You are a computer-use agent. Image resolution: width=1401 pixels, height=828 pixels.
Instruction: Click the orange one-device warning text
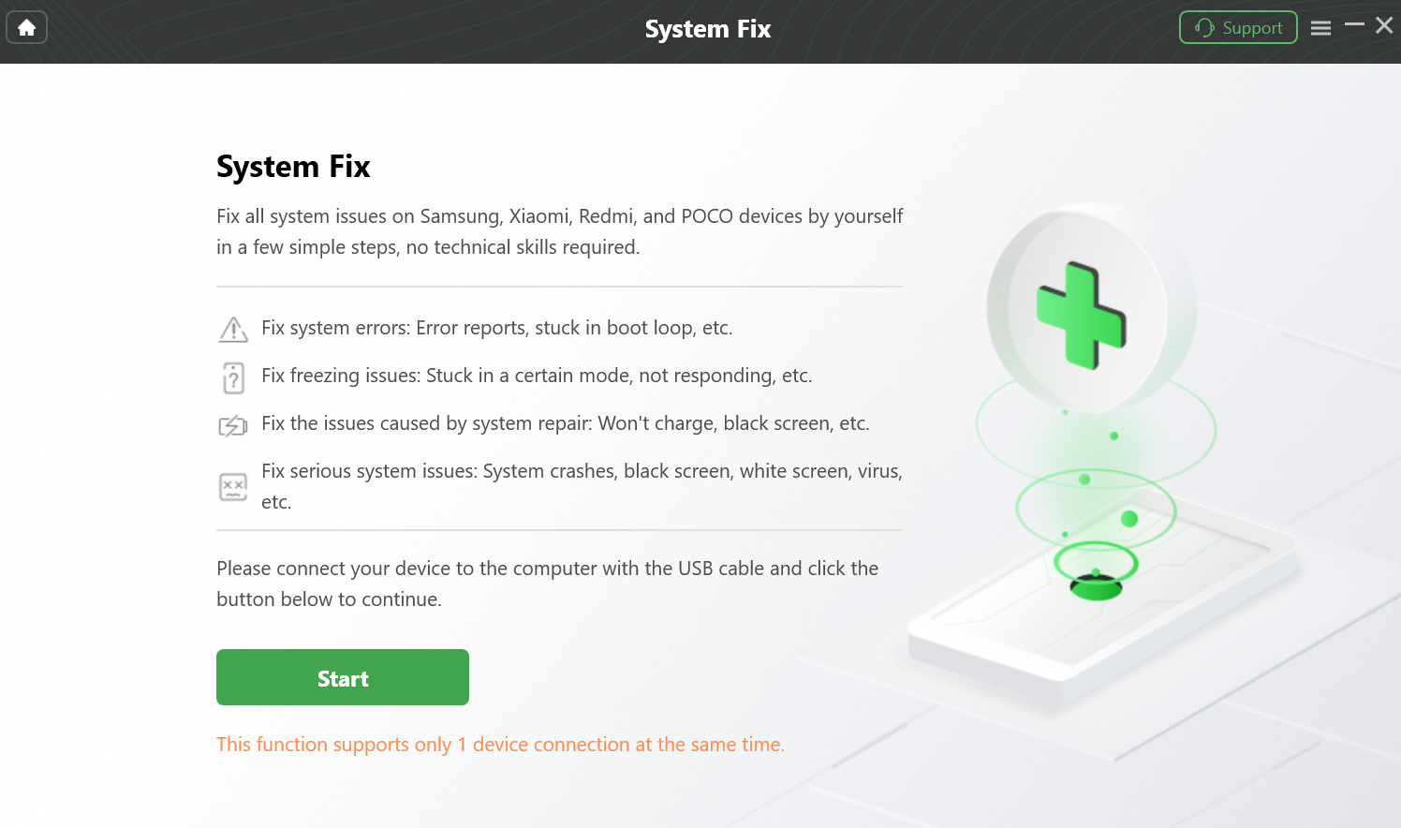click(x=500, y=745)
